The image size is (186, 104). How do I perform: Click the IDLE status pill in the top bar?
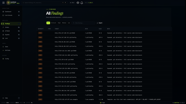[x=72, y=3]
